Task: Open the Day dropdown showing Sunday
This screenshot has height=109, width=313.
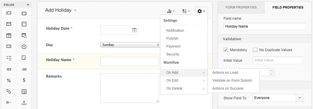Action: coord(130,45)
